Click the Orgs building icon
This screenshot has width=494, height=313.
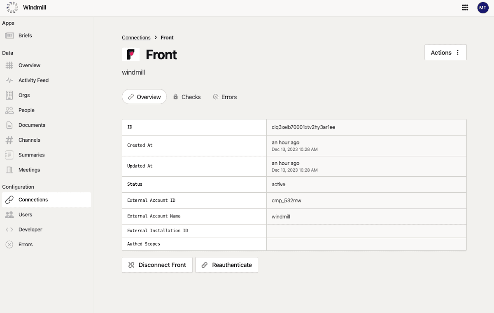pos(9,95)
